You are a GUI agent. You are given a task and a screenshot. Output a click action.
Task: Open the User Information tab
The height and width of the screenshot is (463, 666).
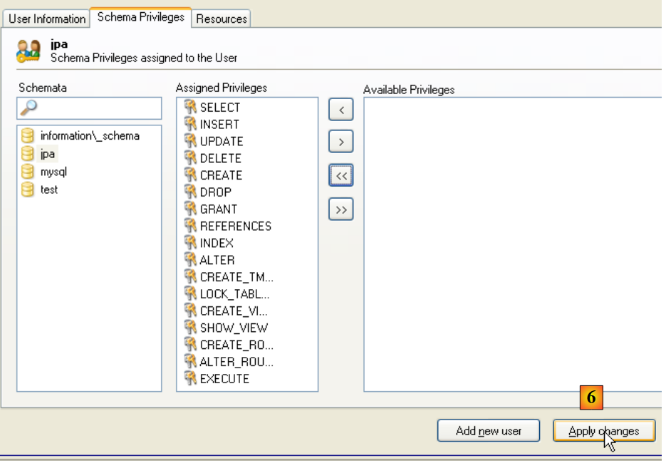[48, 19]
